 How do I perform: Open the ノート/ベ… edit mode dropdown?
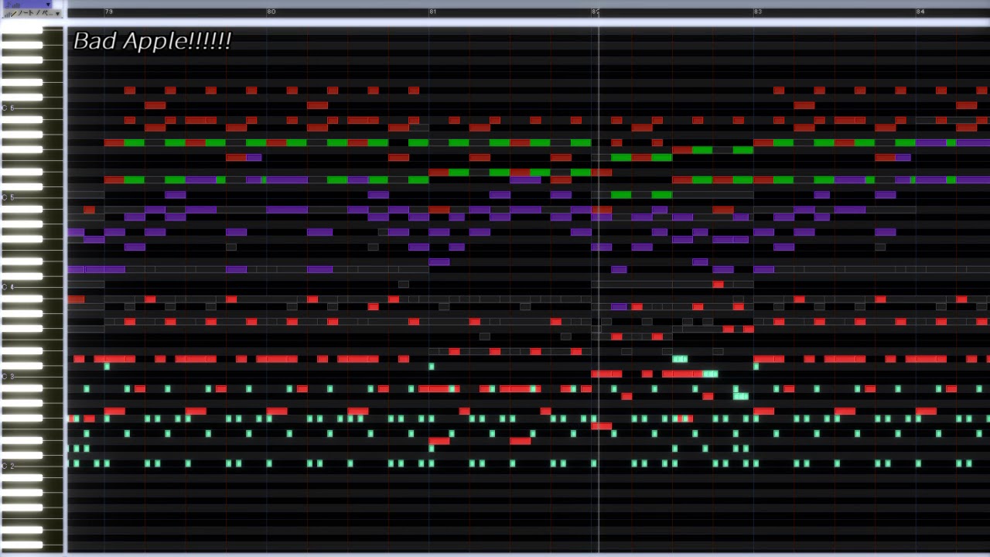click(x=31, y=13)
